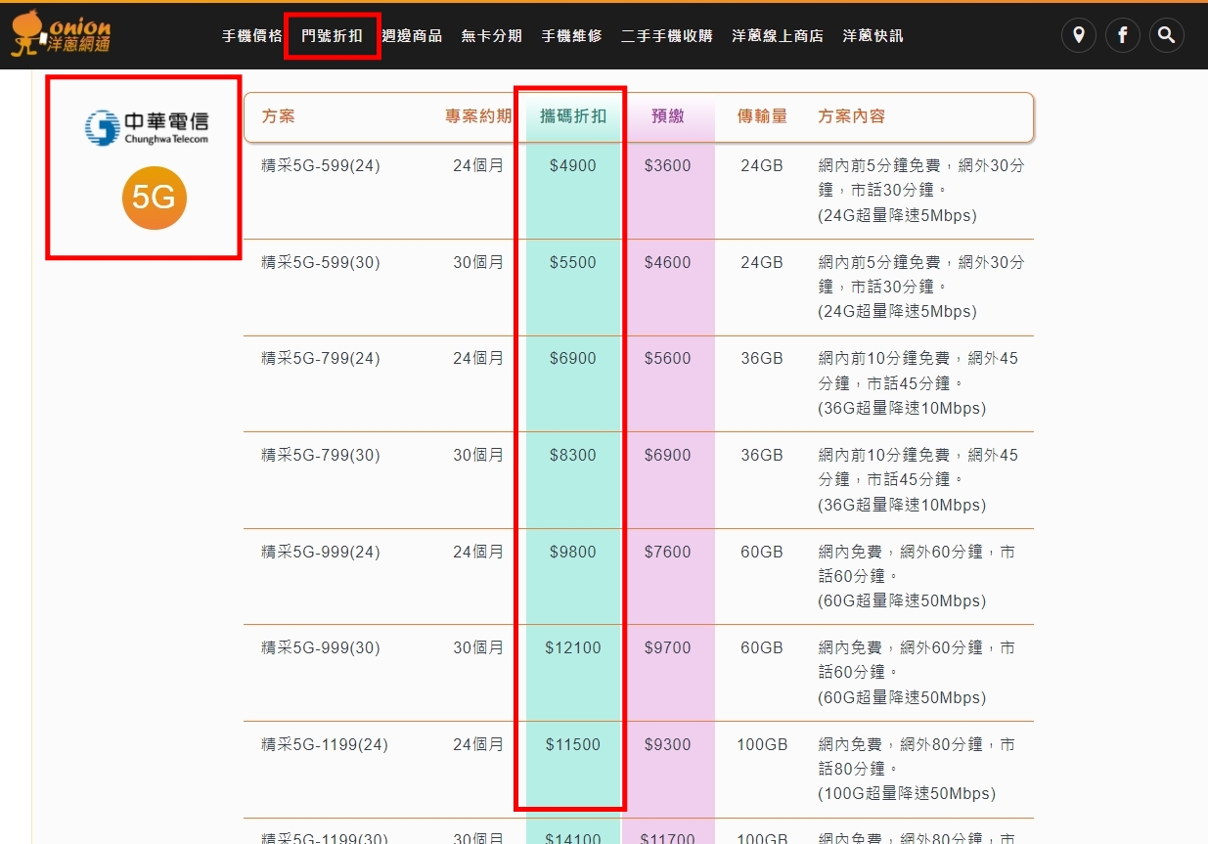Select the 精采5G-999(30) plan name

click(321, 648)
